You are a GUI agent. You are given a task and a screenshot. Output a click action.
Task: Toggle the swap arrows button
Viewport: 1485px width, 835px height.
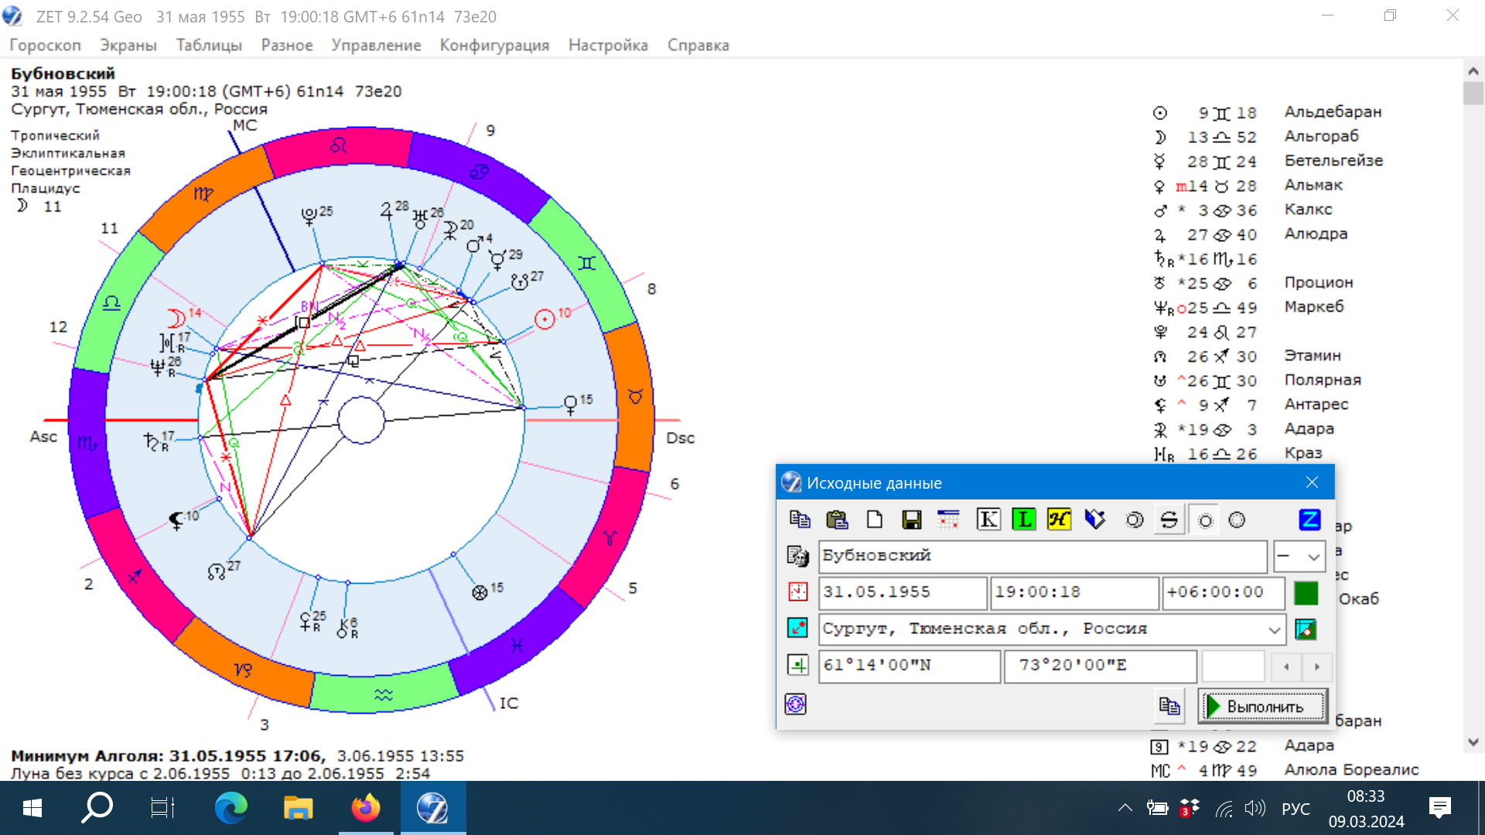[1169, 520]
